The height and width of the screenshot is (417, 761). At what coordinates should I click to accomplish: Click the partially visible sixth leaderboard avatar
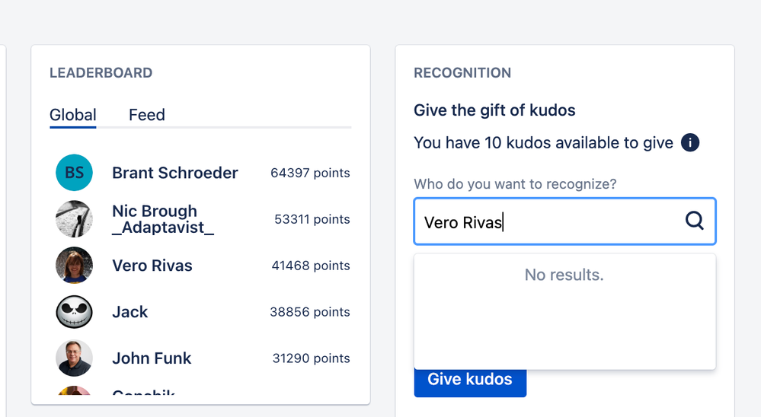click(x=74, y=390)
